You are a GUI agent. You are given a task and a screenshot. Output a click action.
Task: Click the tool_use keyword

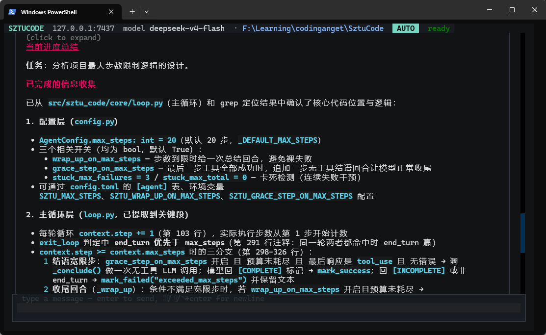[x=375, y=261]
